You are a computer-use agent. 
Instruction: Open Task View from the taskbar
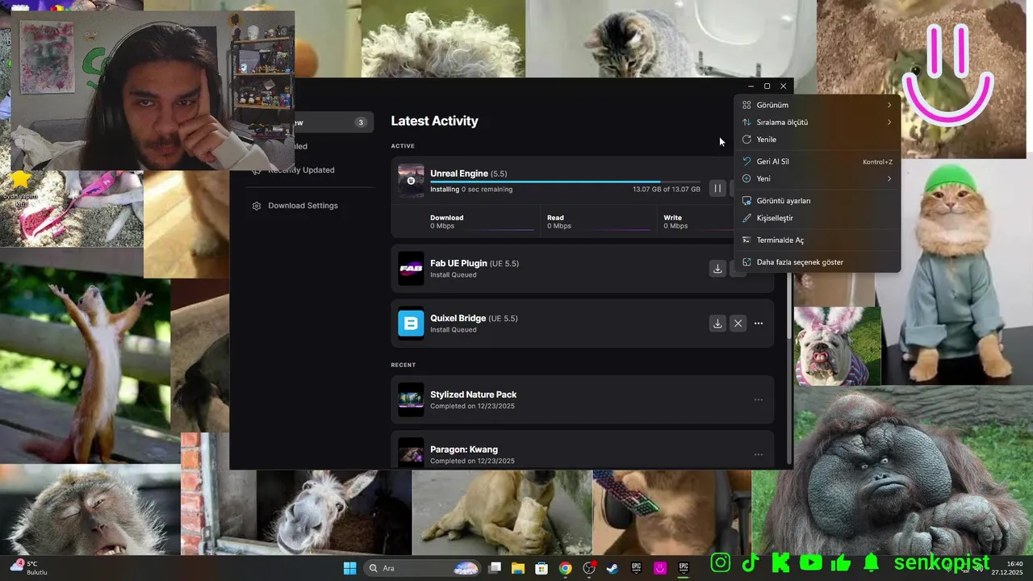pyautogui.click(x=495, y=568)
